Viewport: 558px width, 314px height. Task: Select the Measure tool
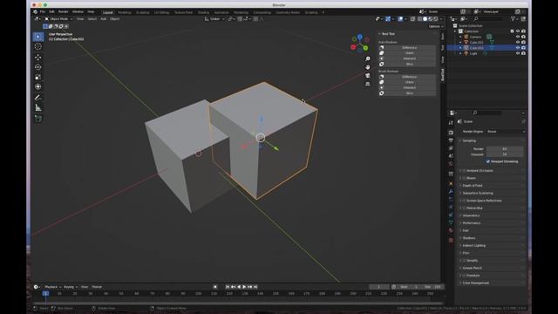coord(38,108)
